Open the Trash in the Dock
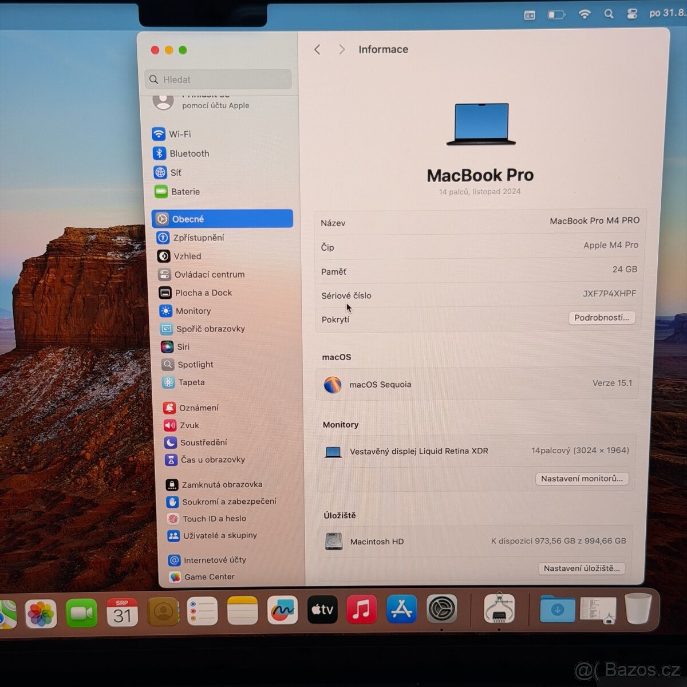Screen dimensions: 687x687 (x=638, y=608)
